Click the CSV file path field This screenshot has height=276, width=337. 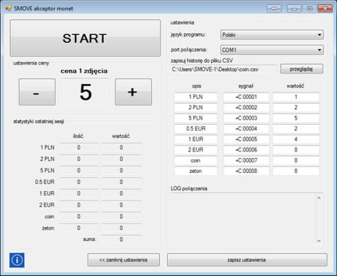pyautogui.click(x=224, y=69)
